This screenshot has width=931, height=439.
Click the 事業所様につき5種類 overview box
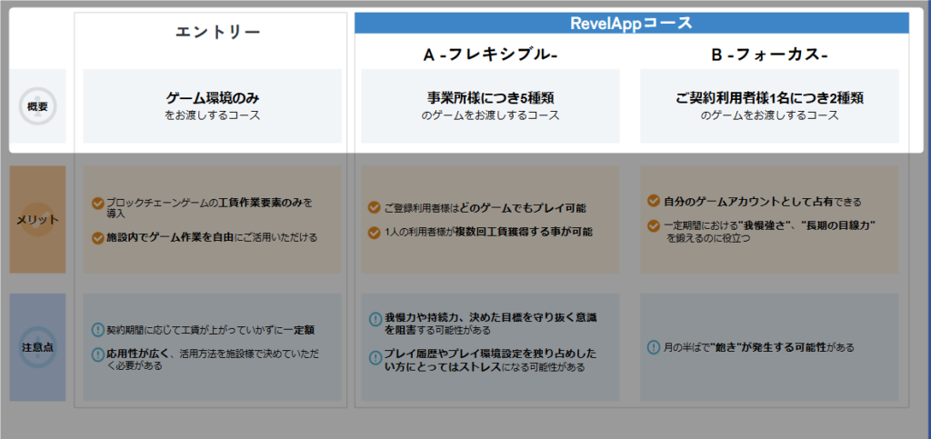490,105
